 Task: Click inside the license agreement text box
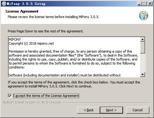pyautogui.click(x=74, y=57)
